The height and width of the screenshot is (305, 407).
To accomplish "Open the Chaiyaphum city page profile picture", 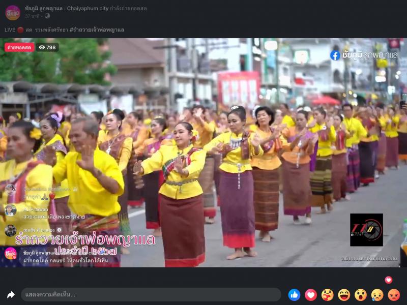I will click(x=13, y=12).
